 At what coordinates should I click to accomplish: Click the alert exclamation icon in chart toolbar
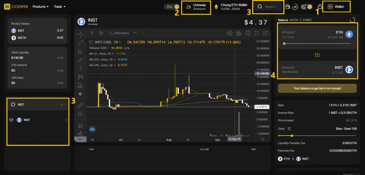tap(248, 33)
